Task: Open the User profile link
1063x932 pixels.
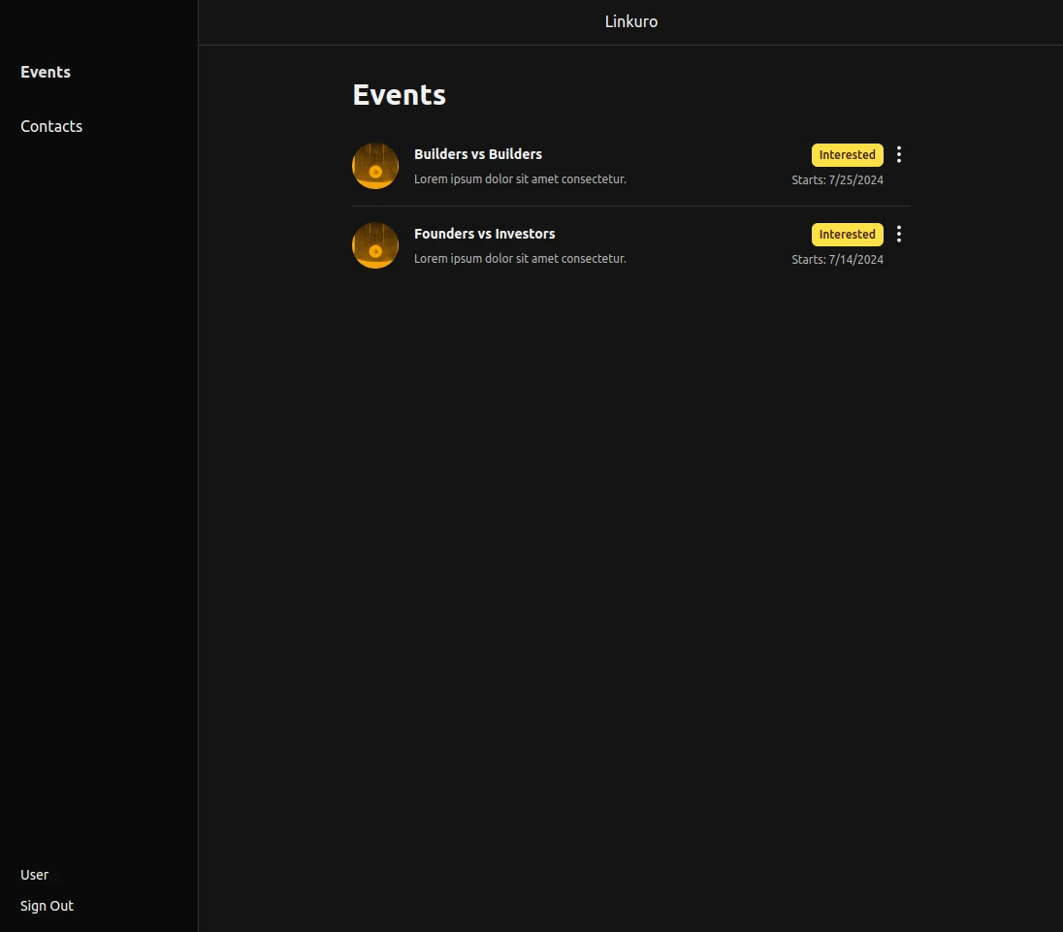Action: (x=34, y=875)
